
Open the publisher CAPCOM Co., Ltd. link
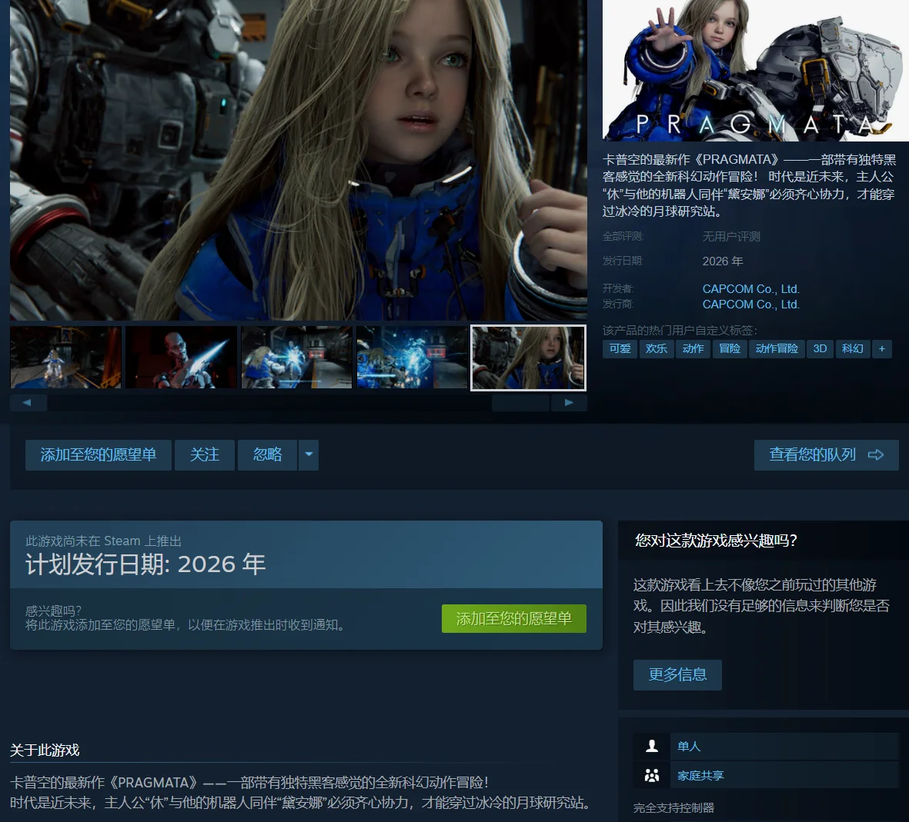click(750, 305)
